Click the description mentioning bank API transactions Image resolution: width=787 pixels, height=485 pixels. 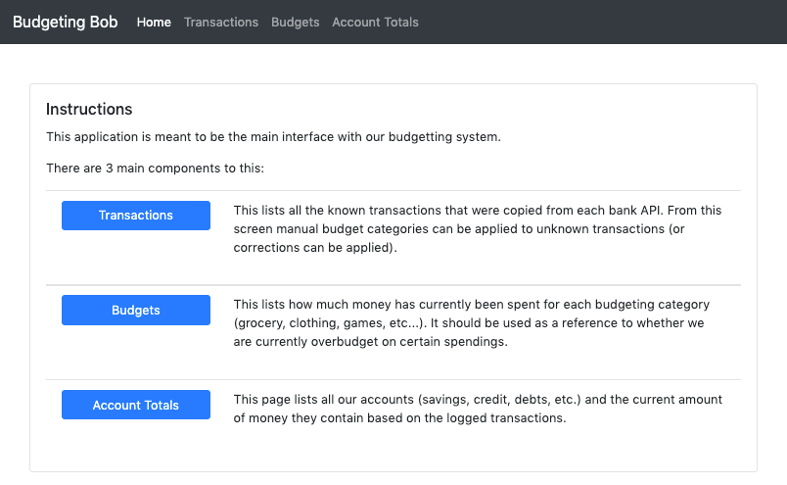point(478,228)
